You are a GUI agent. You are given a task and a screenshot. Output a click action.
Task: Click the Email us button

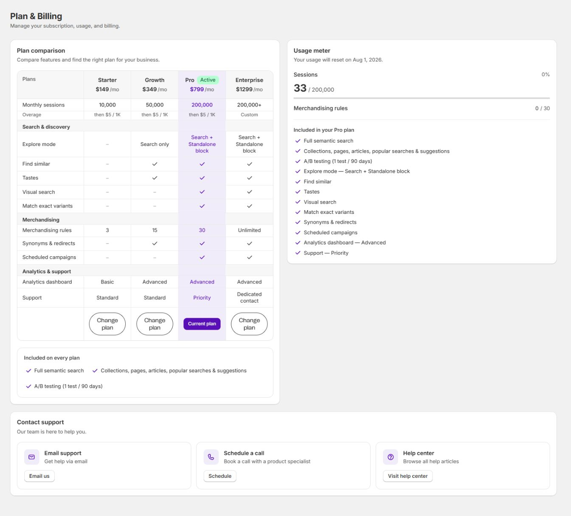click(x=39, y=476)
